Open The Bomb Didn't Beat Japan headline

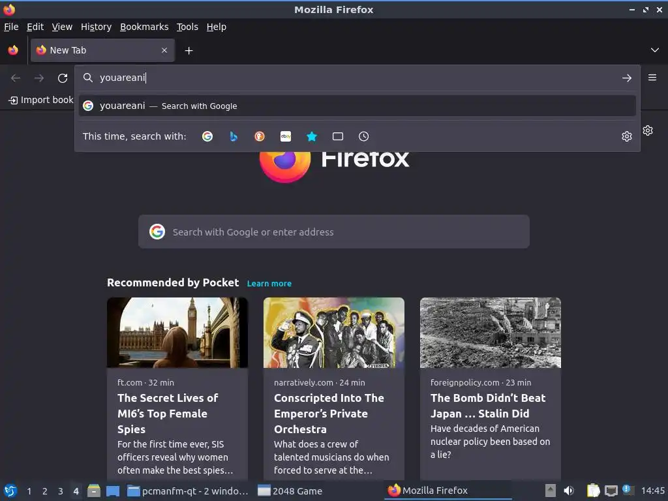point(488,406)
